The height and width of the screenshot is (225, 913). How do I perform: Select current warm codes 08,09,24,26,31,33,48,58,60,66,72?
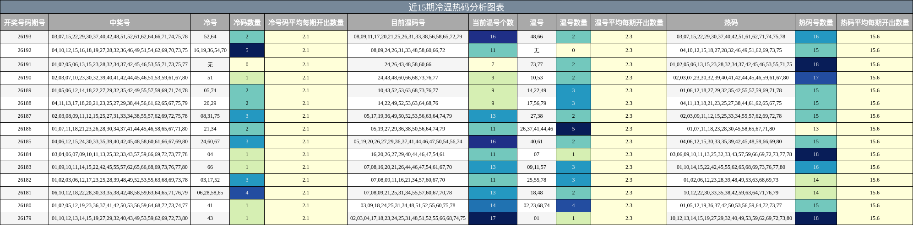pyautogui.click(x=408, y=50)
